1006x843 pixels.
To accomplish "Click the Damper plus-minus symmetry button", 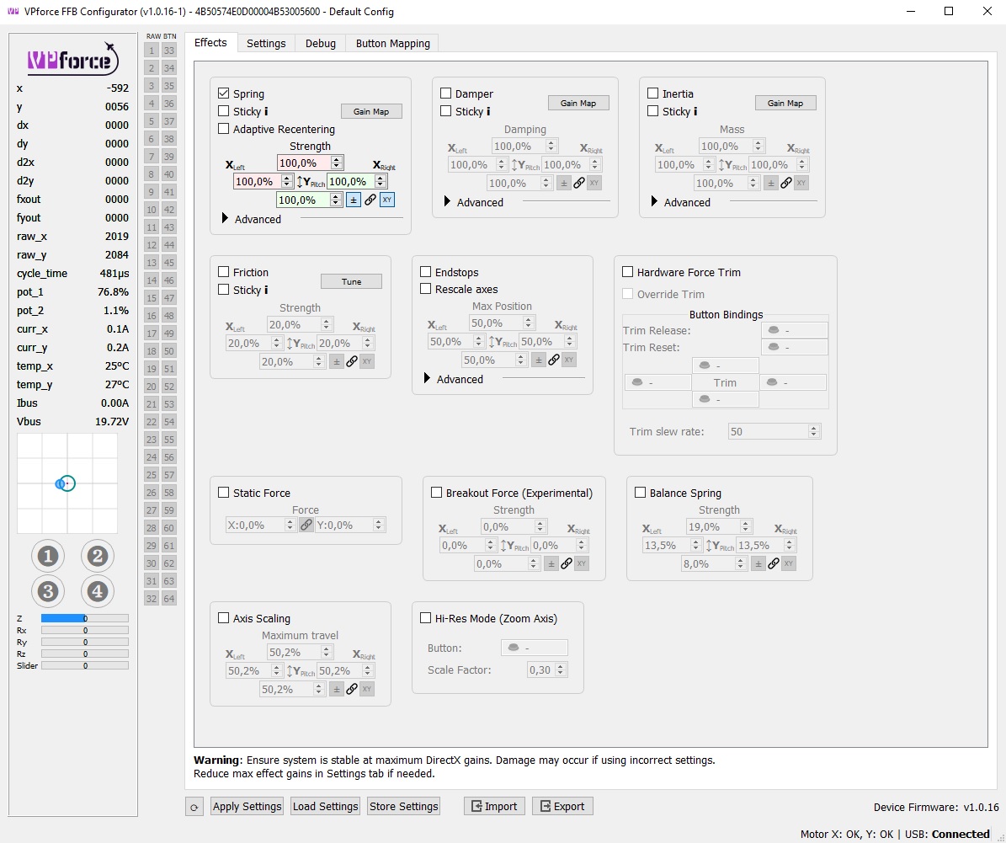I will click(563, 183).
